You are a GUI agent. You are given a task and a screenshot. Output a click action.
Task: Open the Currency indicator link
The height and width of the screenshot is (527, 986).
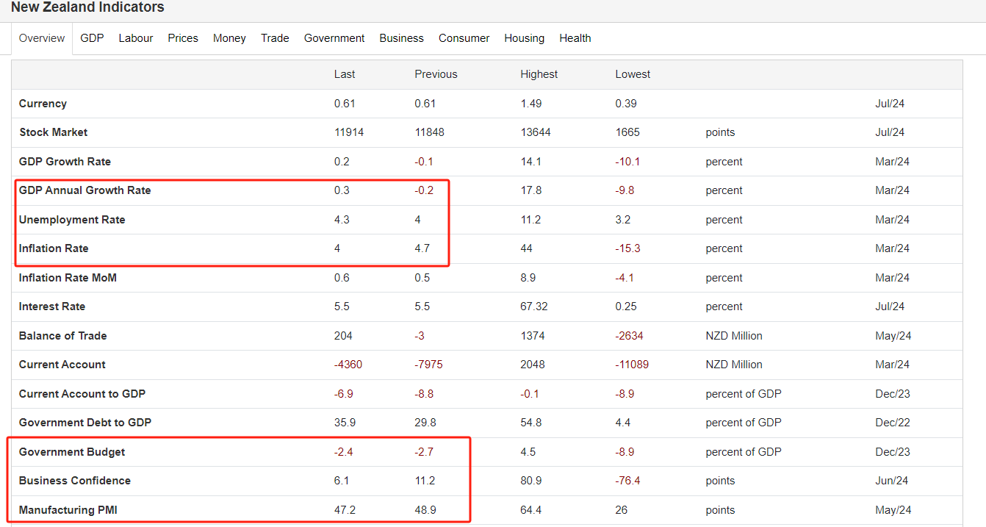pyautogui.click(x=43, y=104)
